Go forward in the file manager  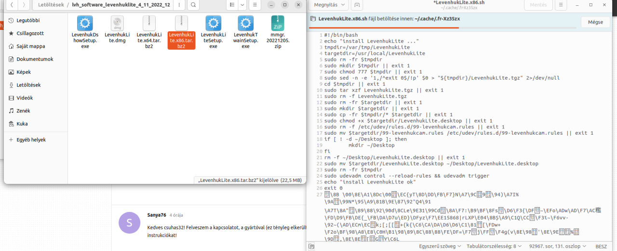point(24,5)
